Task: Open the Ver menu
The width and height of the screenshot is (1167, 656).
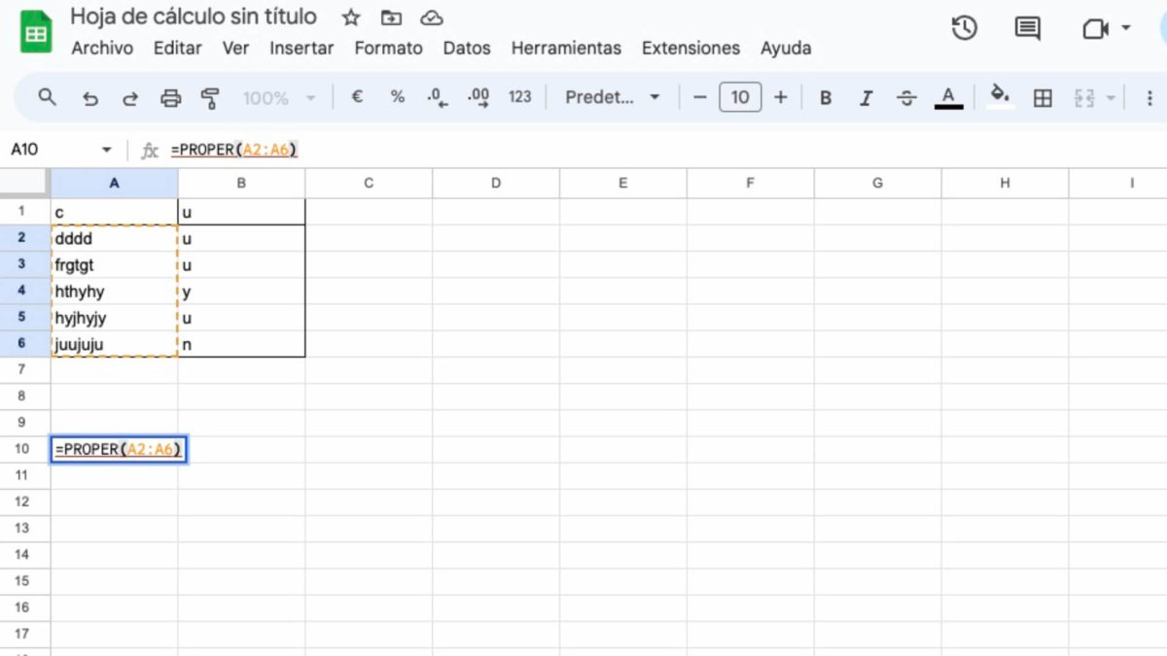Action: click(x=235, y=48)
